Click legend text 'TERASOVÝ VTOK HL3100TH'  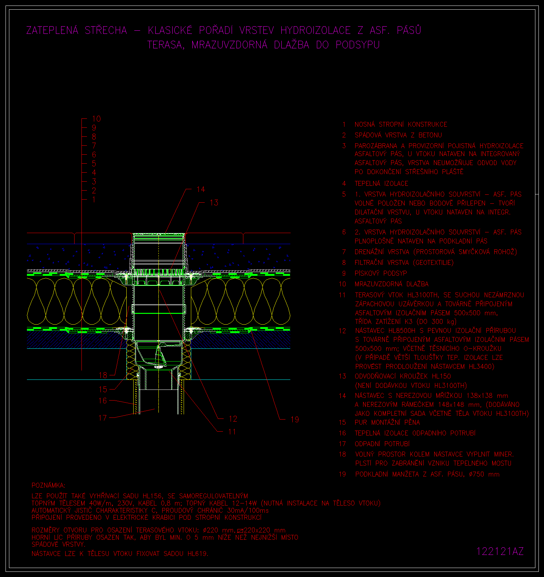point(397,295)
